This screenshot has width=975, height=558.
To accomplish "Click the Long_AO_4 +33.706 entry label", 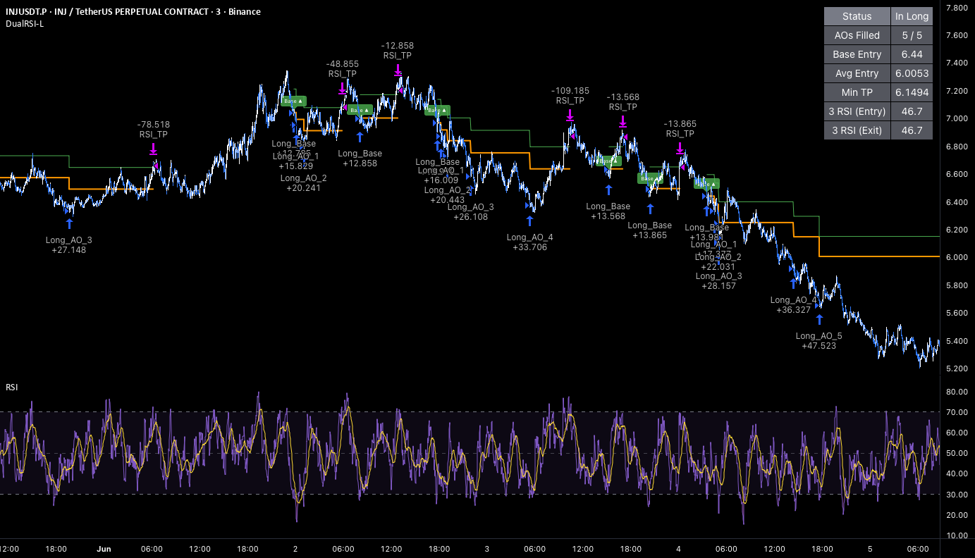I will point(530,242).
